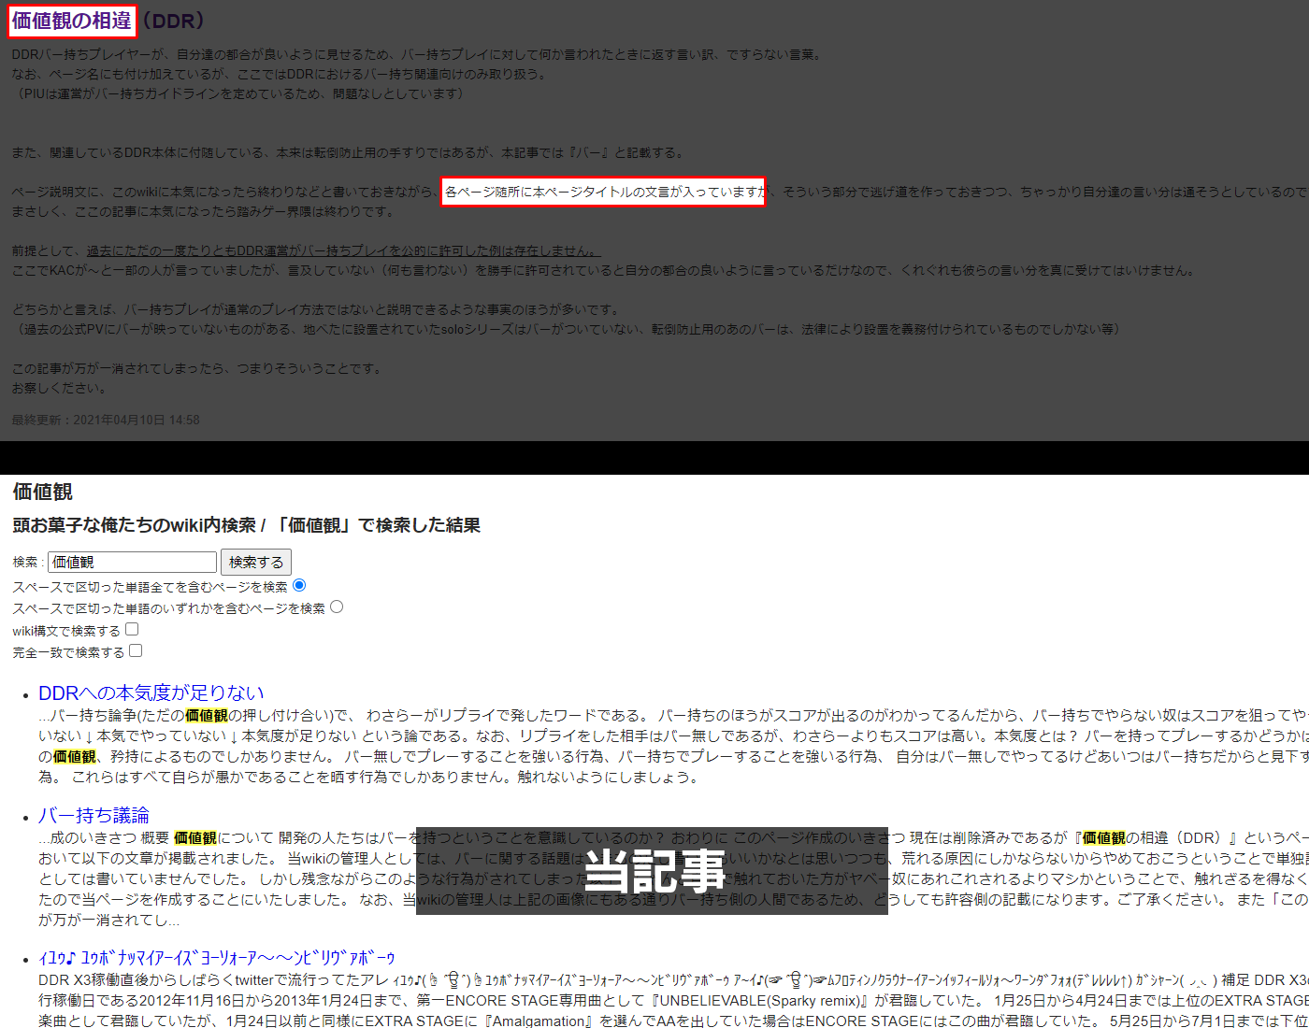This screenshot has width=1309, height=1028.
Task: Click the line この記事が万が一消されてしまったら
Action: (x=198, y=368)
